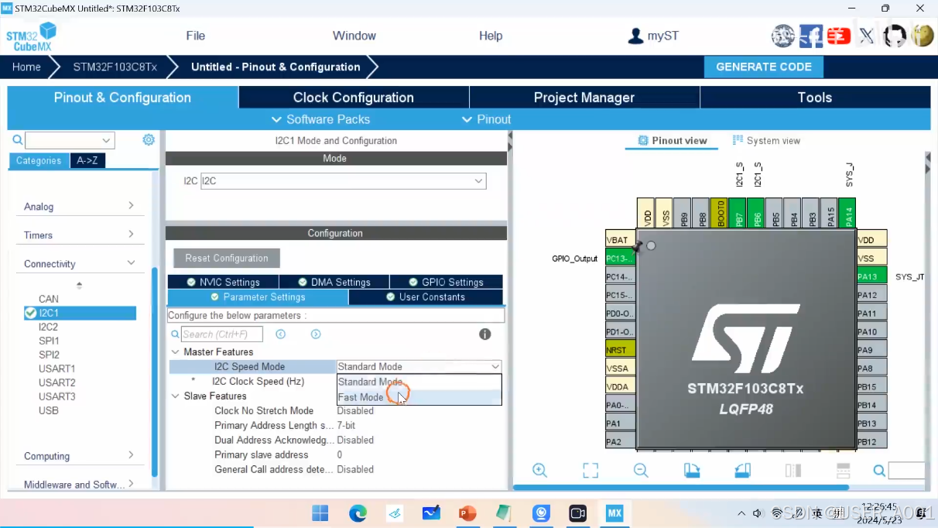938x528 pixels.
Task: Collapse the Slave Features section
Action: click(175, 396)
